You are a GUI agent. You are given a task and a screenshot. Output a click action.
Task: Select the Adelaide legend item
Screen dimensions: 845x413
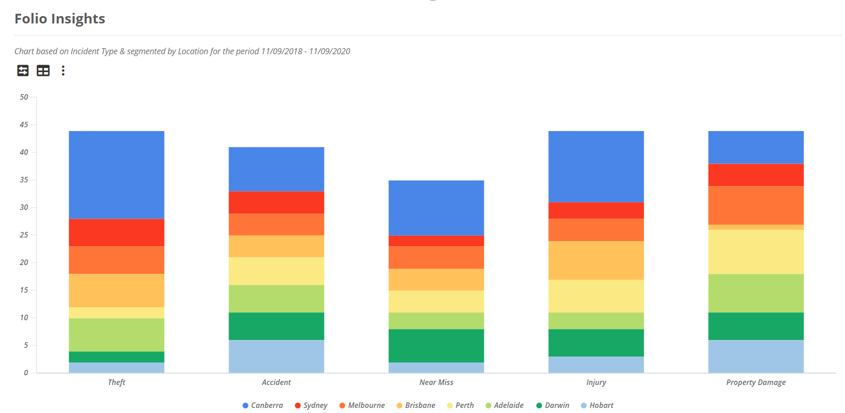pos(505,405)
